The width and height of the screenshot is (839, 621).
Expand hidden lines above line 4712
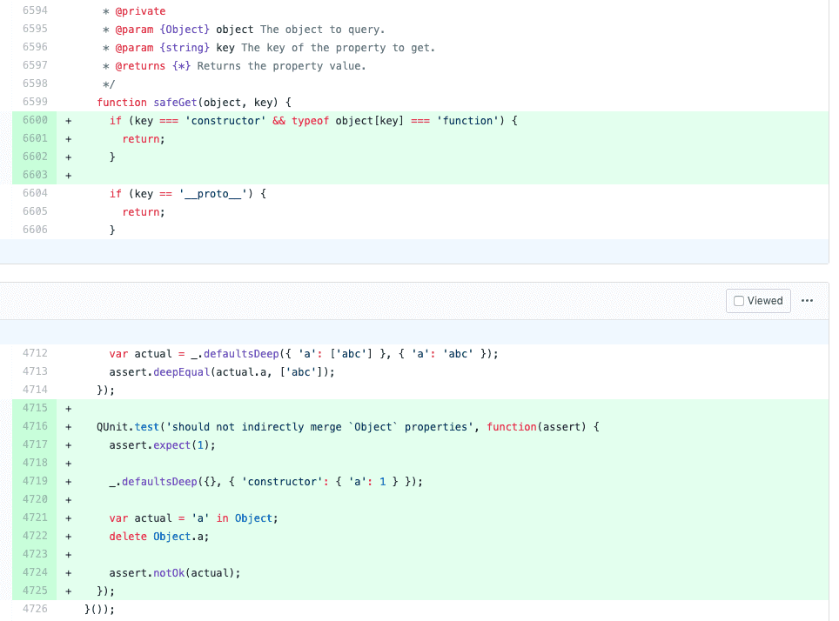pos(414,332)
